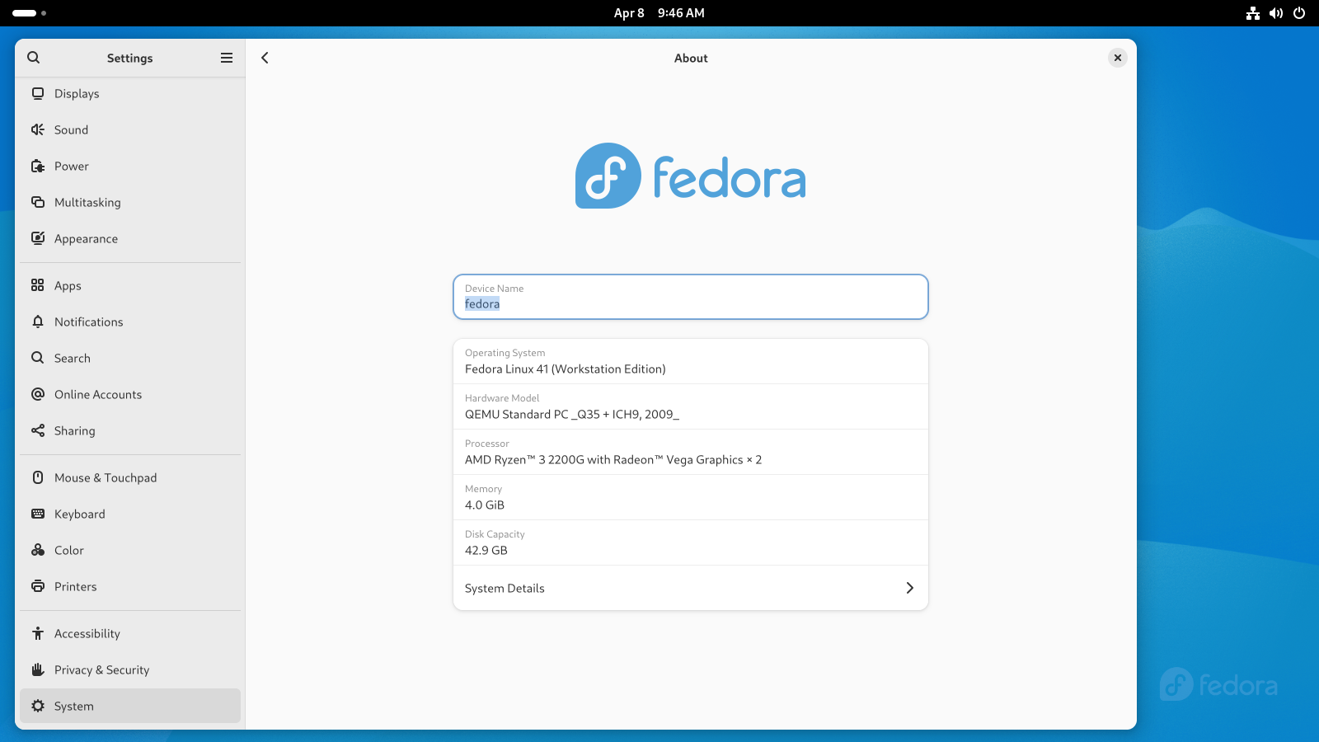Click the network icon in system tray
Viewport: 1319px width, 742px height.
(1253, 12)
